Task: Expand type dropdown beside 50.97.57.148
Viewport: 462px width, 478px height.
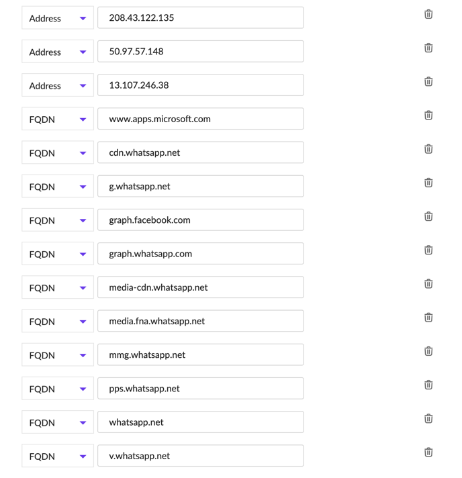Action: pos(58,52)
